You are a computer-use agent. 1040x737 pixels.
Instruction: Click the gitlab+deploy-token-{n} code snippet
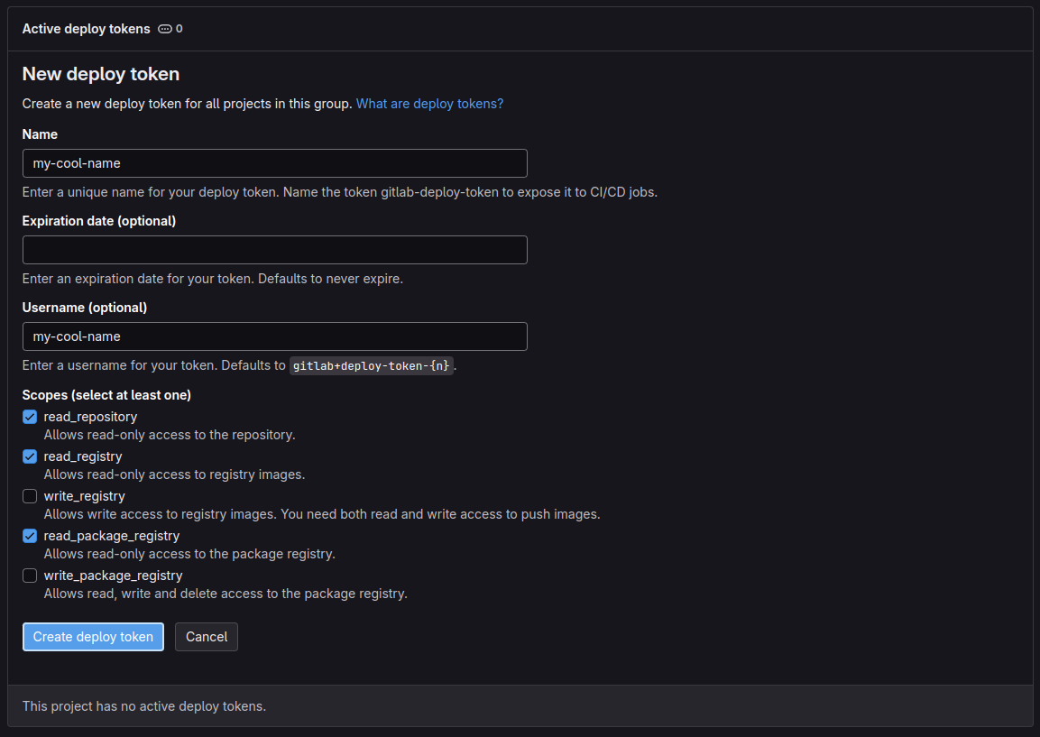371,366
